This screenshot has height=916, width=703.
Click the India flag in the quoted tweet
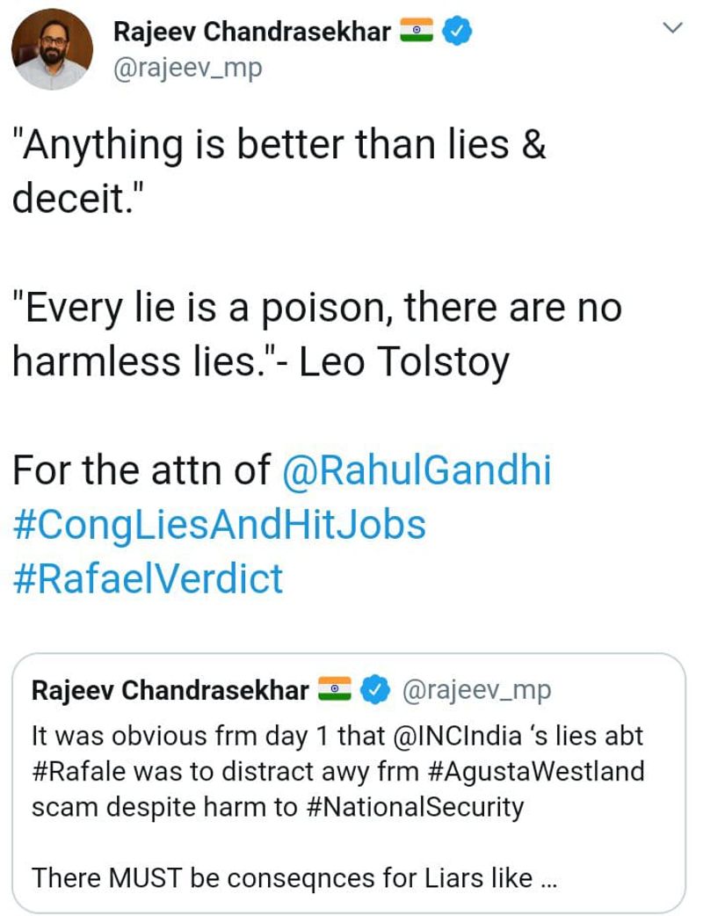[x=334, y=691]
